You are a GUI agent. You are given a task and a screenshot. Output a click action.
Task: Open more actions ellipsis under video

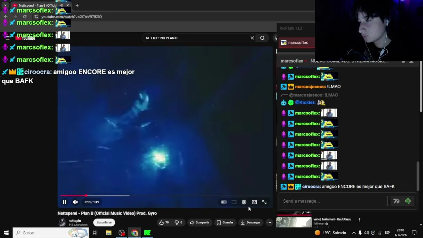(269, 222)
